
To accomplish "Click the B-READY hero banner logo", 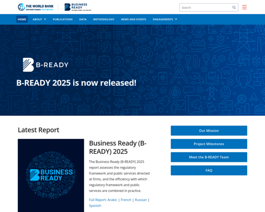I will coord(46,65).
